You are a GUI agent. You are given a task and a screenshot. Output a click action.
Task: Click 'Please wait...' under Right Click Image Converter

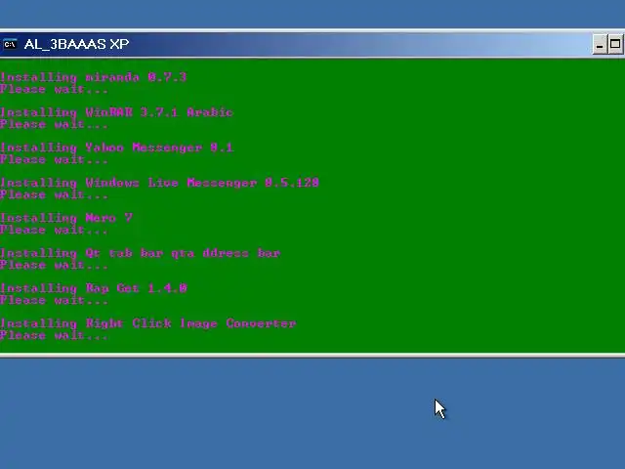55,334
